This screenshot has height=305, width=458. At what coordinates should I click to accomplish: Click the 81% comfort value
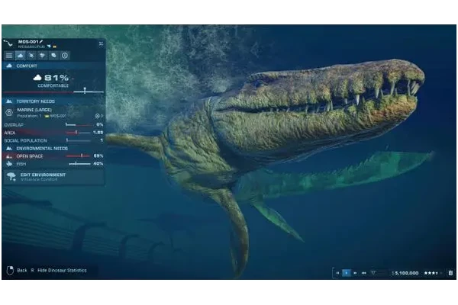(x=56, y=78)
